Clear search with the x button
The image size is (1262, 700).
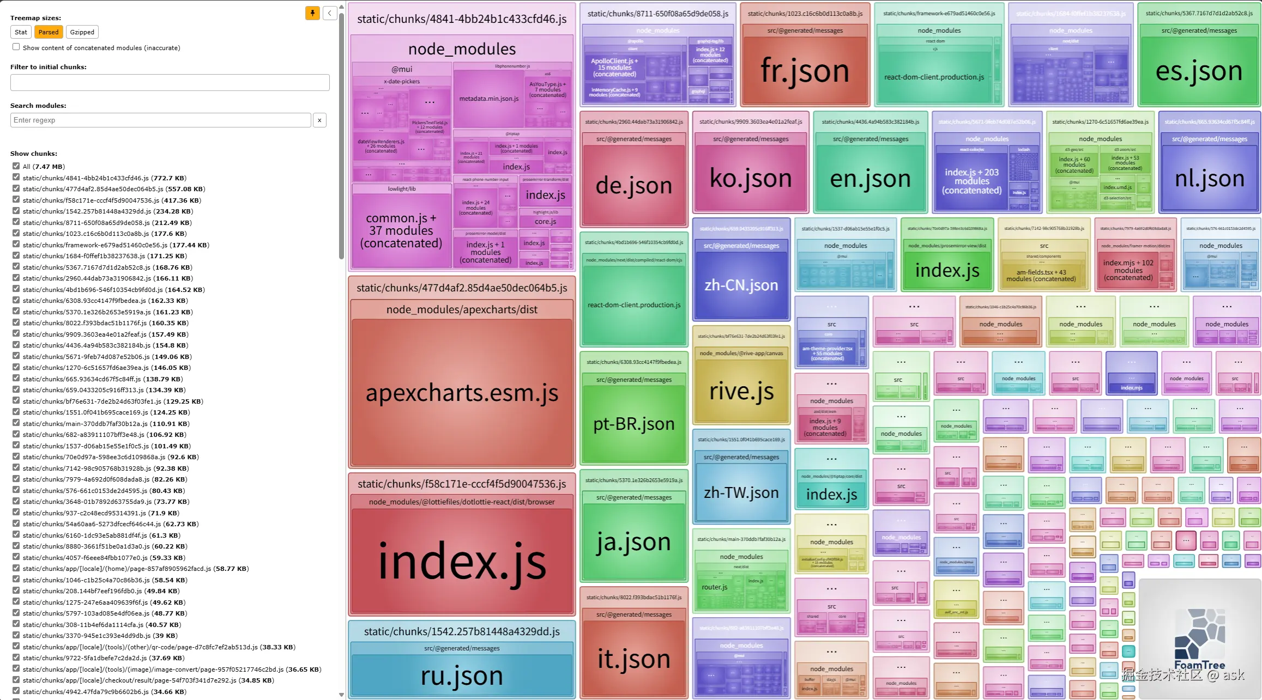click(319, 120)
